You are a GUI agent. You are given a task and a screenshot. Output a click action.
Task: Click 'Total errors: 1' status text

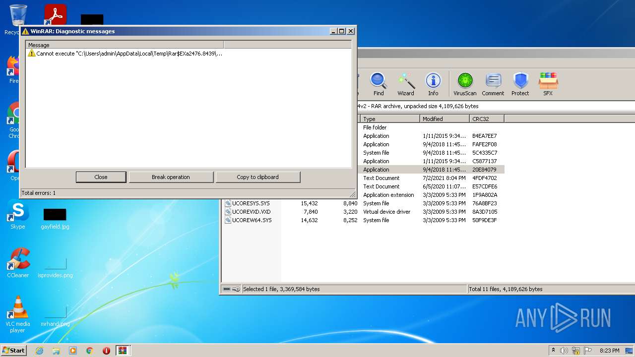pyautogui.click(x=38, y=193)
